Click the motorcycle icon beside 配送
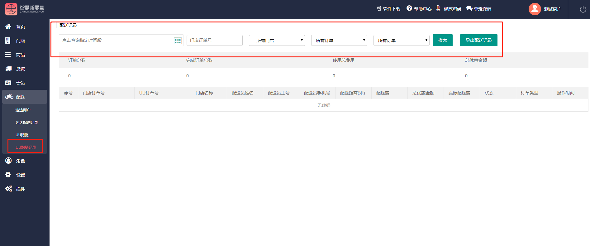590x246 pixels. click(x=9, y=97)
